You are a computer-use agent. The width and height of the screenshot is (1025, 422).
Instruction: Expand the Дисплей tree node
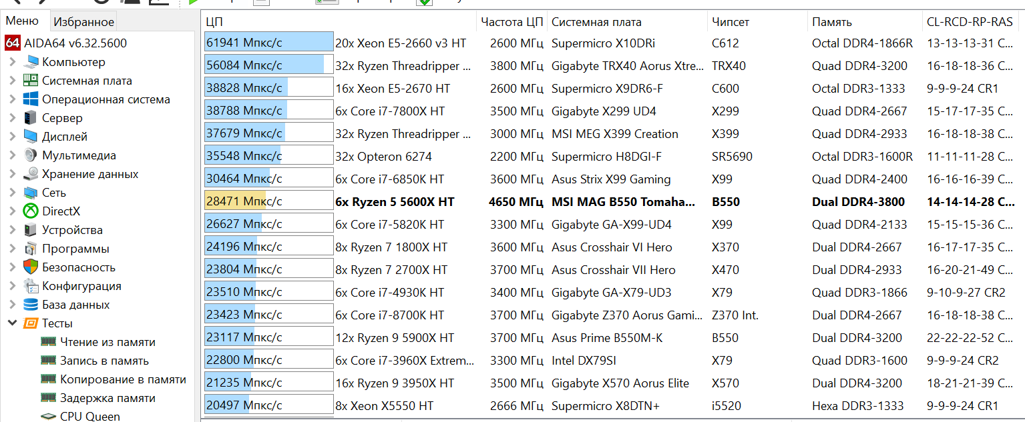coord(12,137)
